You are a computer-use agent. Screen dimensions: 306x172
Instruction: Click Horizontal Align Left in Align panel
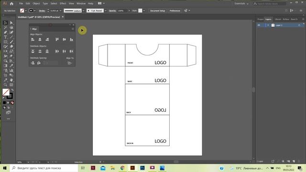point(33,39)
